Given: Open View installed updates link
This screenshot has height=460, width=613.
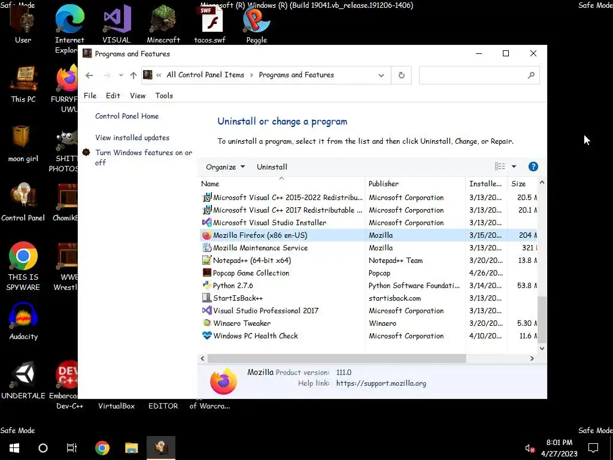Looking at the screenshot, I should (x=132, y=138).
